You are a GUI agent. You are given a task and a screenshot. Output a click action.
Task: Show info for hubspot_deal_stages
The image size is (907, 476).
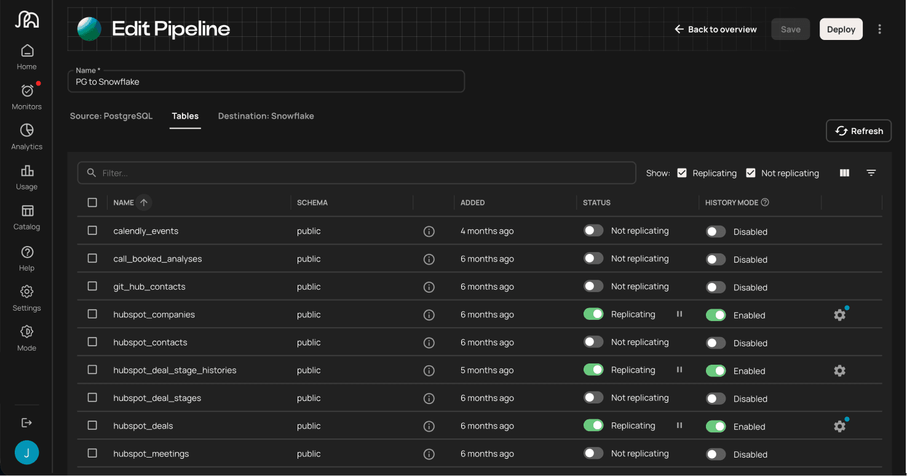point(429,399)
